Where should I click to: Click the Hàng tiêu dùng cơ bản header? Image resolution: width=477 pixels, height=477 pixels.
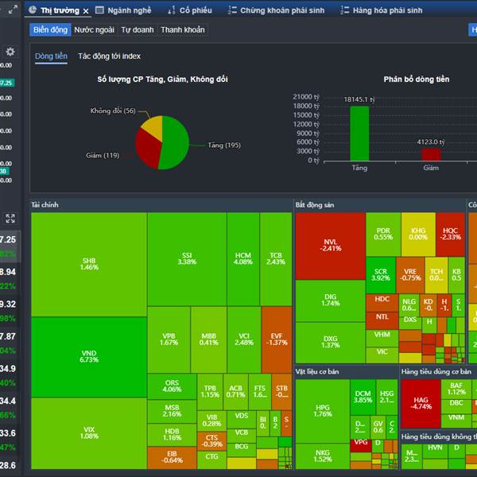point(436,371)
